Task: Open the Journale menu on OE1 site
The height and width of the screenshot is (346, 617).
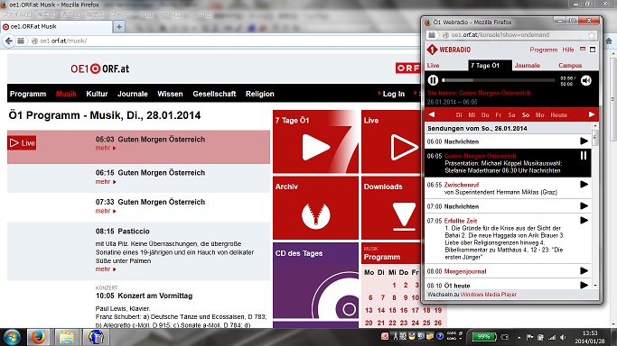Action: click(x=133, y=94)
